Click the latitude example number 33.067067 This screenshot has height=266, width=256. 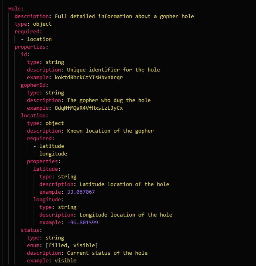click(81, 192)
